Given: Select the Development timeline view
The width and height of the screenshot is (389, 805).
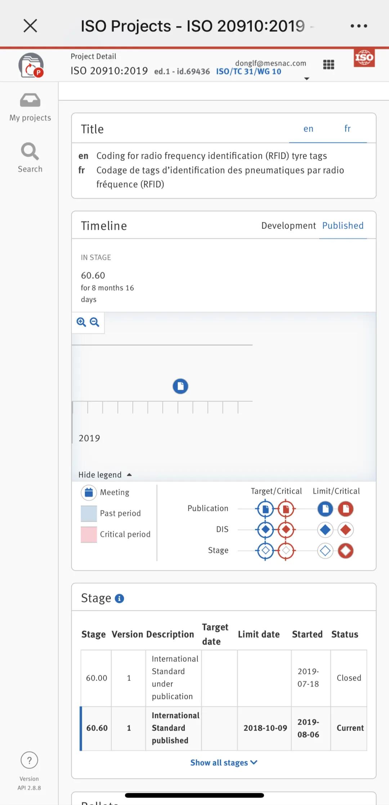Looking at the screenshot, I should [289, 226].
